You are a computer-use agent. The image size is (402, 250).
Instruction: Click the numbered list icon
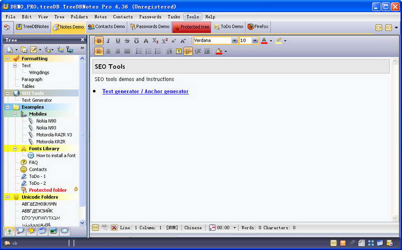point(148,51)
